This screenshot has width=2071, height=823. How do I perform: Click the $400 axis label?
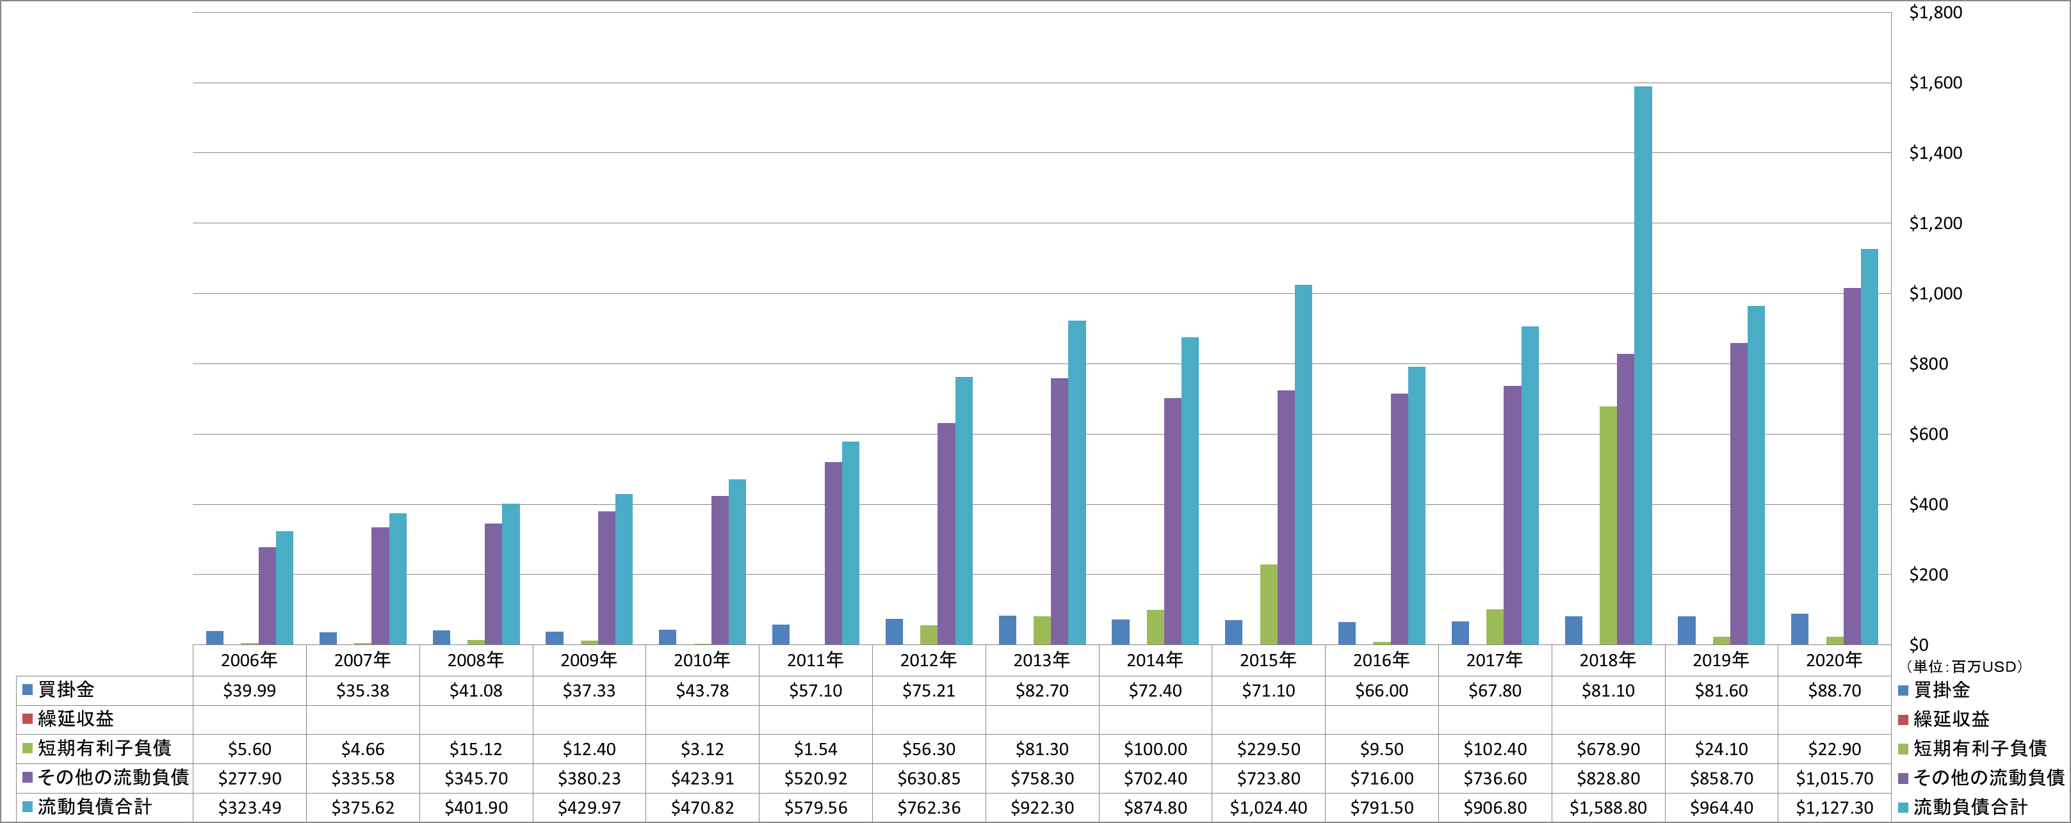1929,504
